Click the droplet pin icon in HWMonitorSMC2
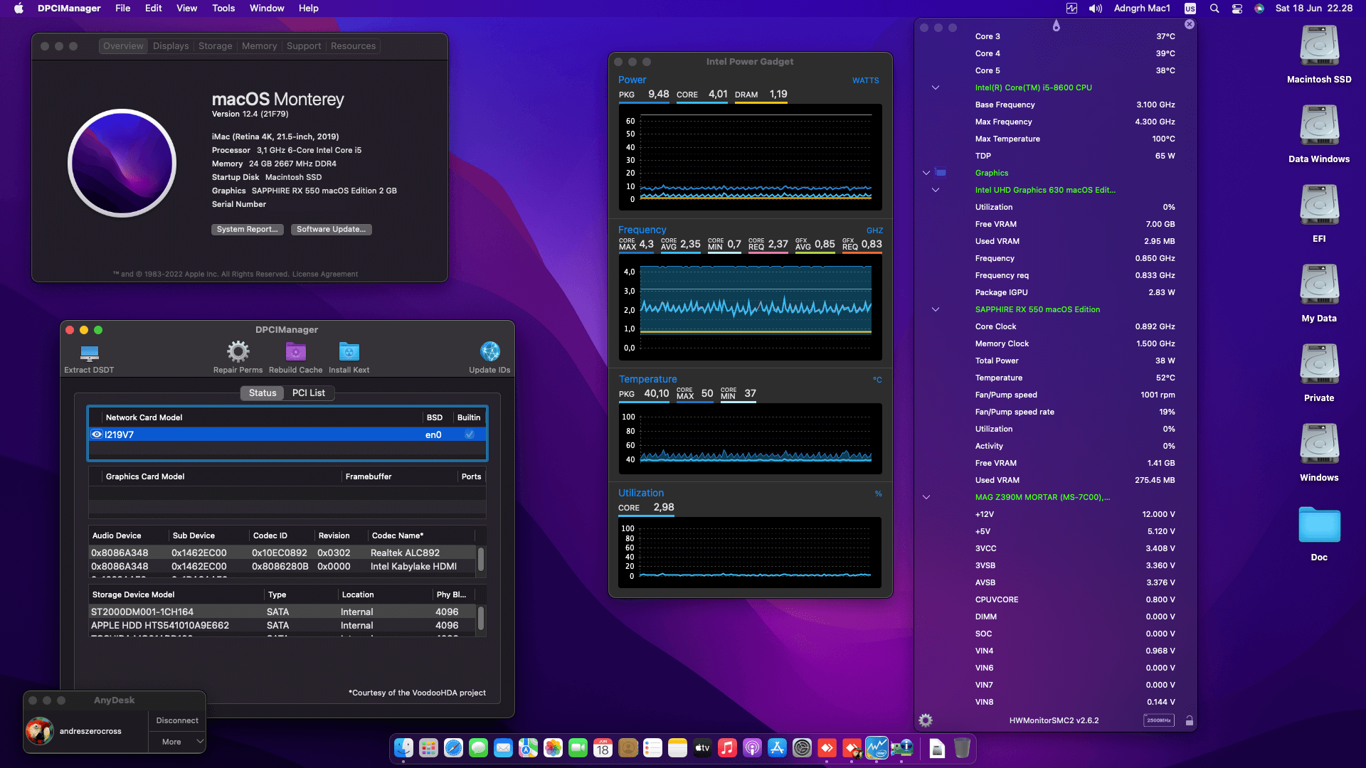Screen dimensions: 1366x768 [x=1056, y=26]
